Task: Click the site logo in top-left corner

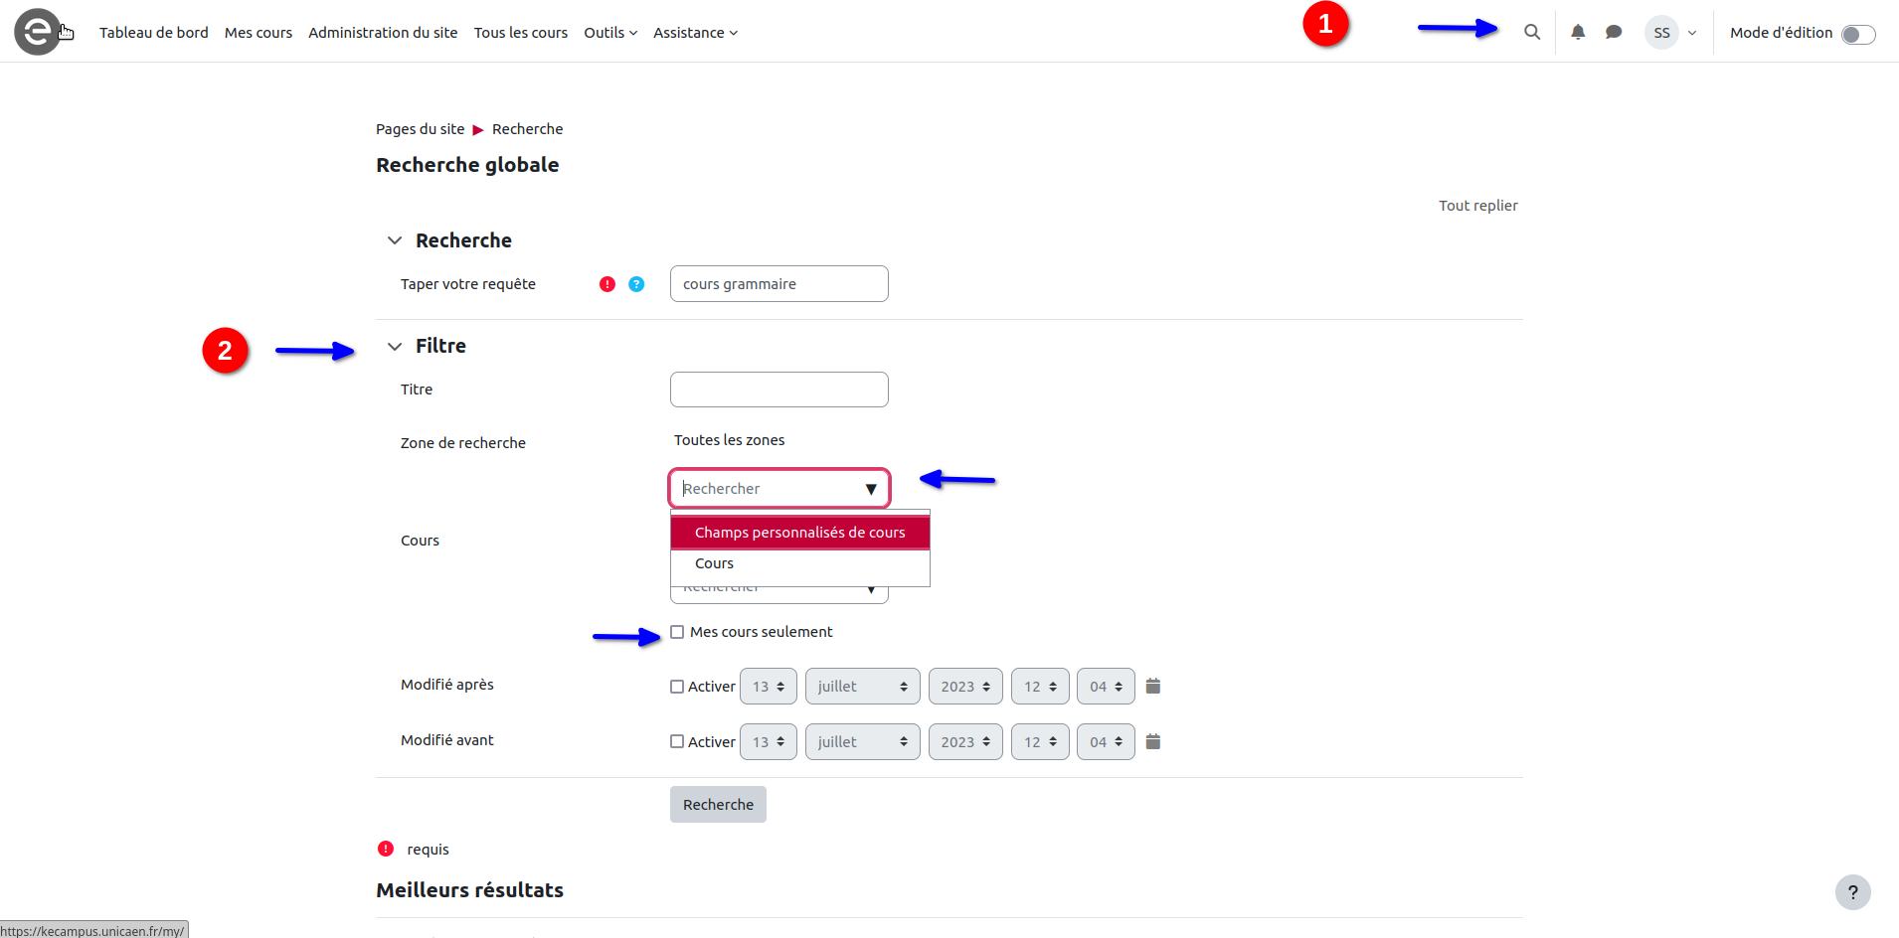Action: point(38,32)
